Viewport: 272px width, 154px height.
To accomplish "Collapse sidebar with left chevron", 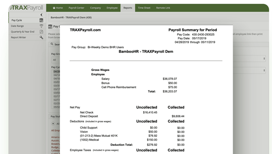I will click(x=41, y=15).
